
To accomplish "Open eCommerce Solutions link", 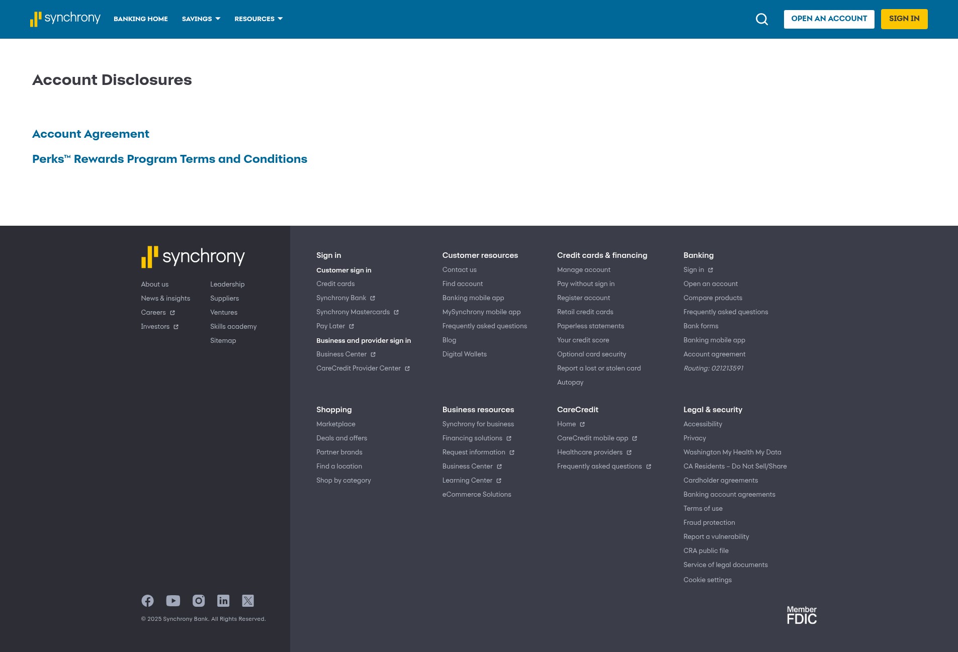I will 477,495.
